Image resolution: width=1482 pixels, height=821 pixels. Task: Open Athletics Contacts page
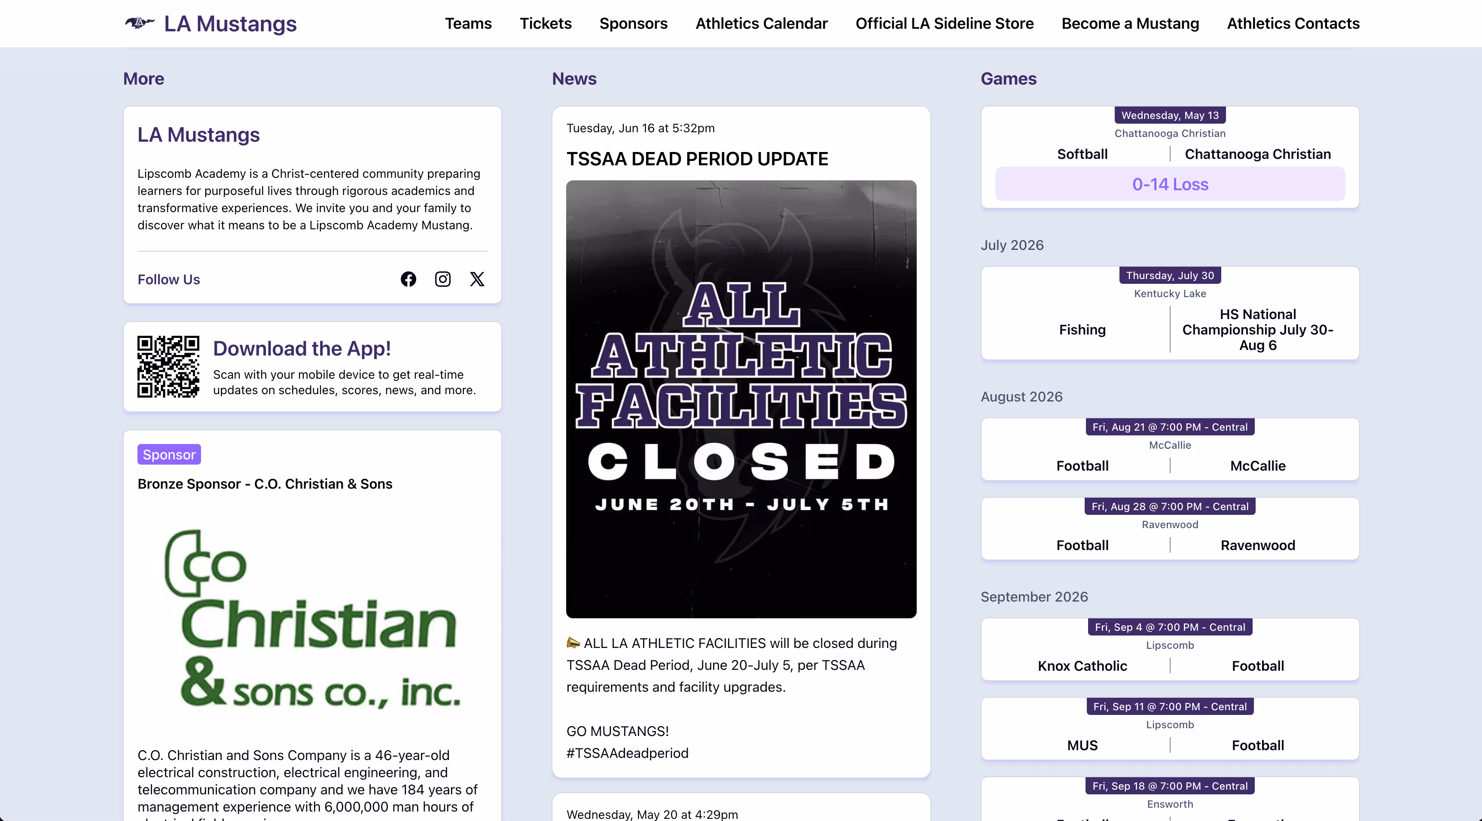coord(1293,24)
